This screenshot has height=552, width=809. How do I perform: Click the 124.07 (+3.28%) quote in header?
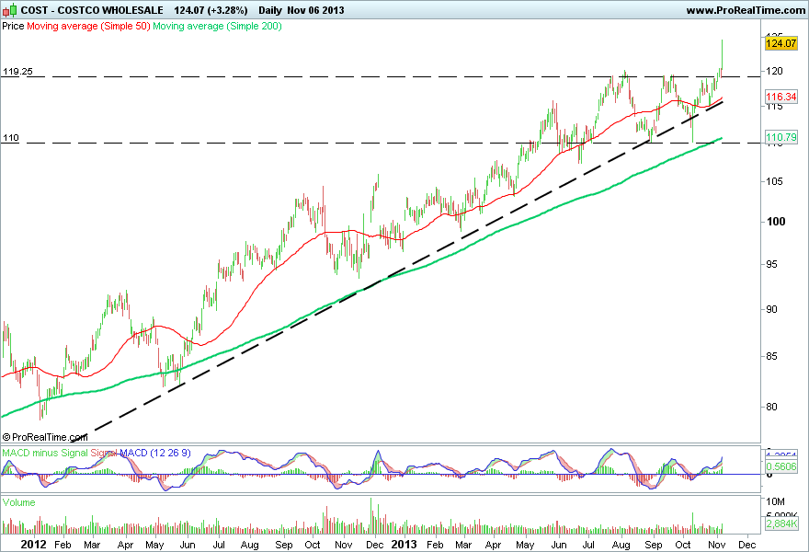[211, 10]
